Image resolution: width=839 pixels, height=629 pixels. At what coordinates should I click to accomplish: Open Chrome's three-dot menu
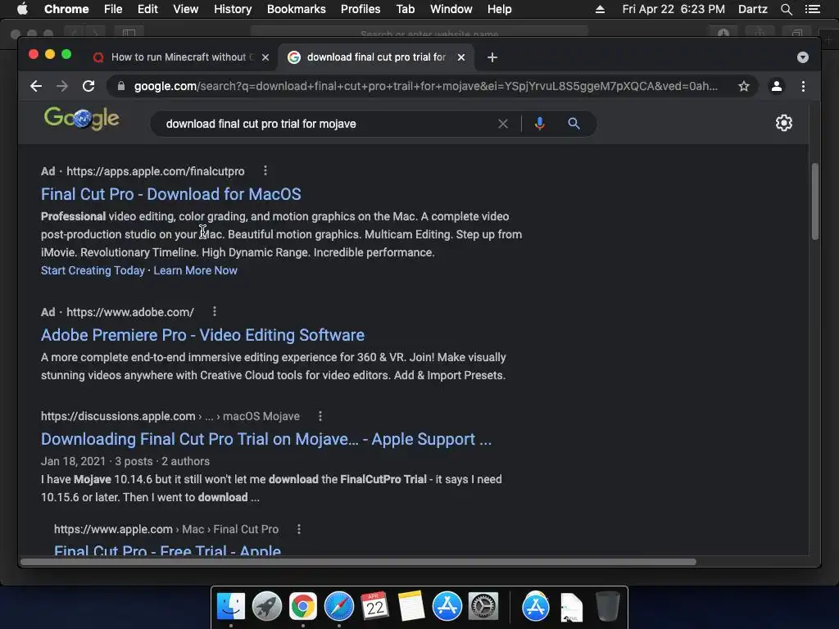click(803, 86)
